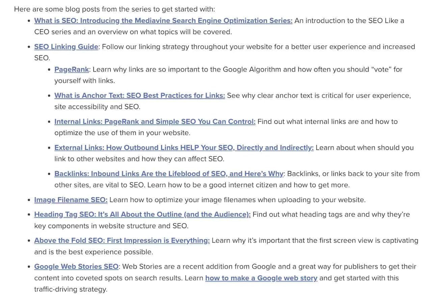Image resolution: width=432 pixels, height=300 pixels.
Task: Open the SEO Linking Guide link
Action: (x=66, y=47)
